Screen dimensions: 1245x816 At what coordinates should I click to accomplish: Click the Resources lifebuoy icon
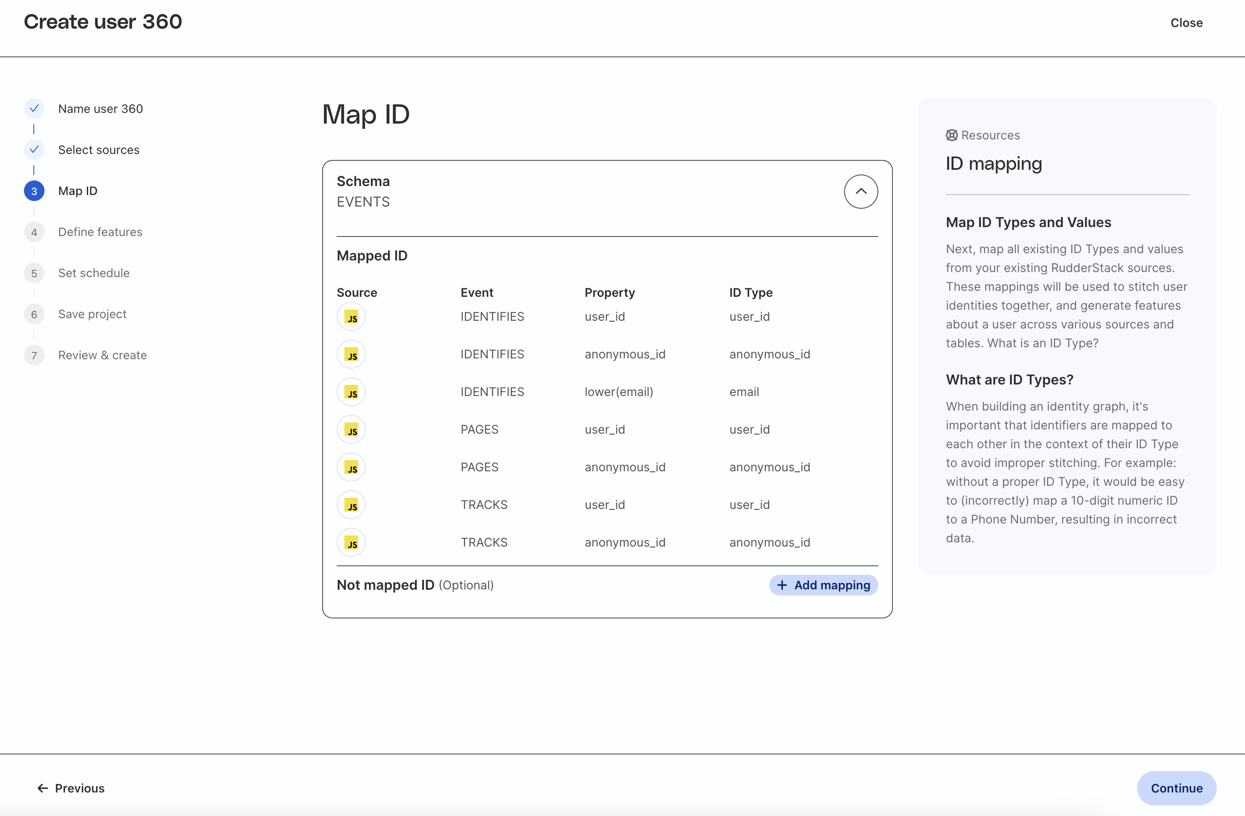(x=952, y=136)
